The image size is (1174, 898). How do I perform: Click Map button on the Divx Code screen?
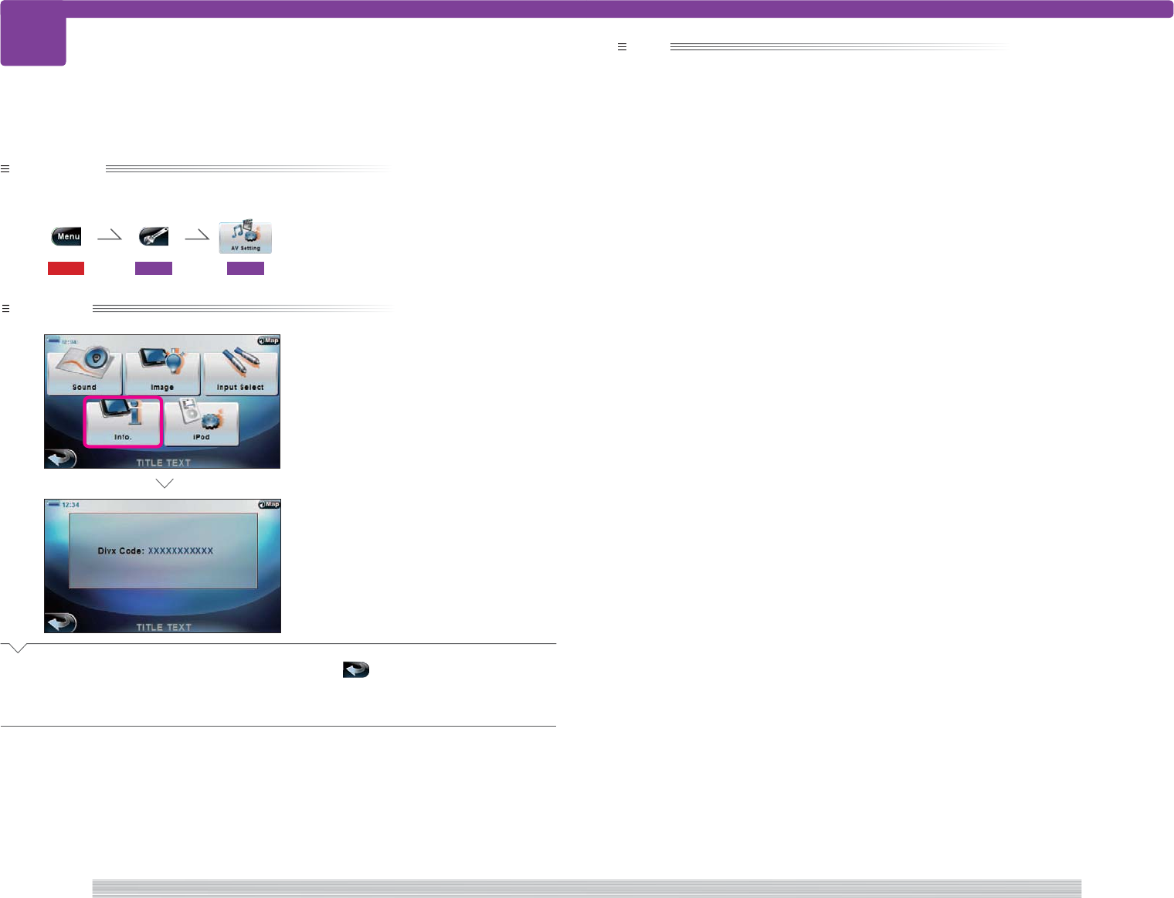(x=269, y=504)
